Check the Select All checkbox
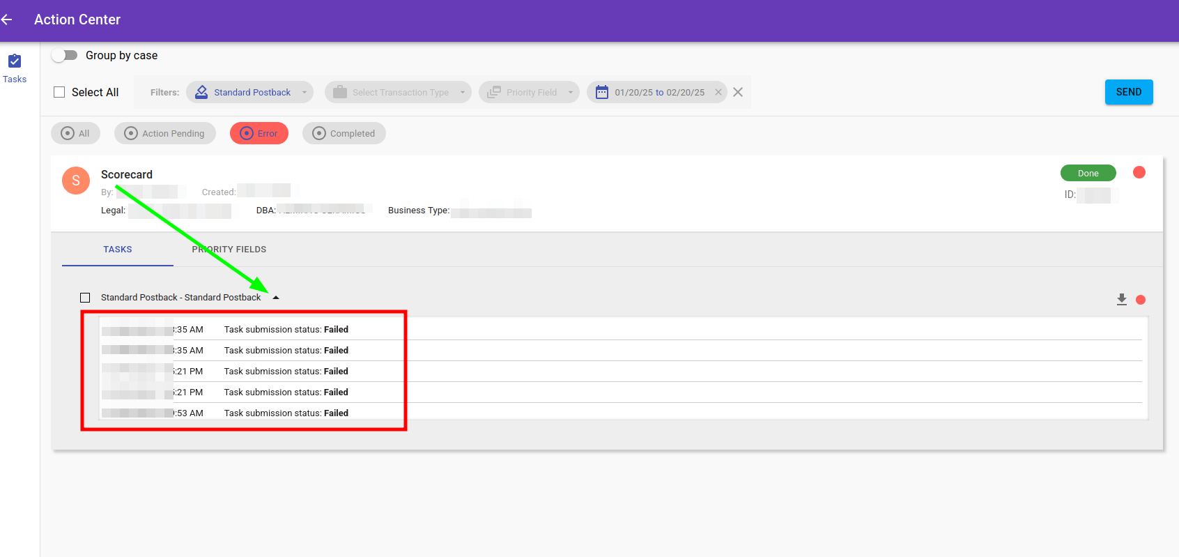1179x557 pixels. 60,92
